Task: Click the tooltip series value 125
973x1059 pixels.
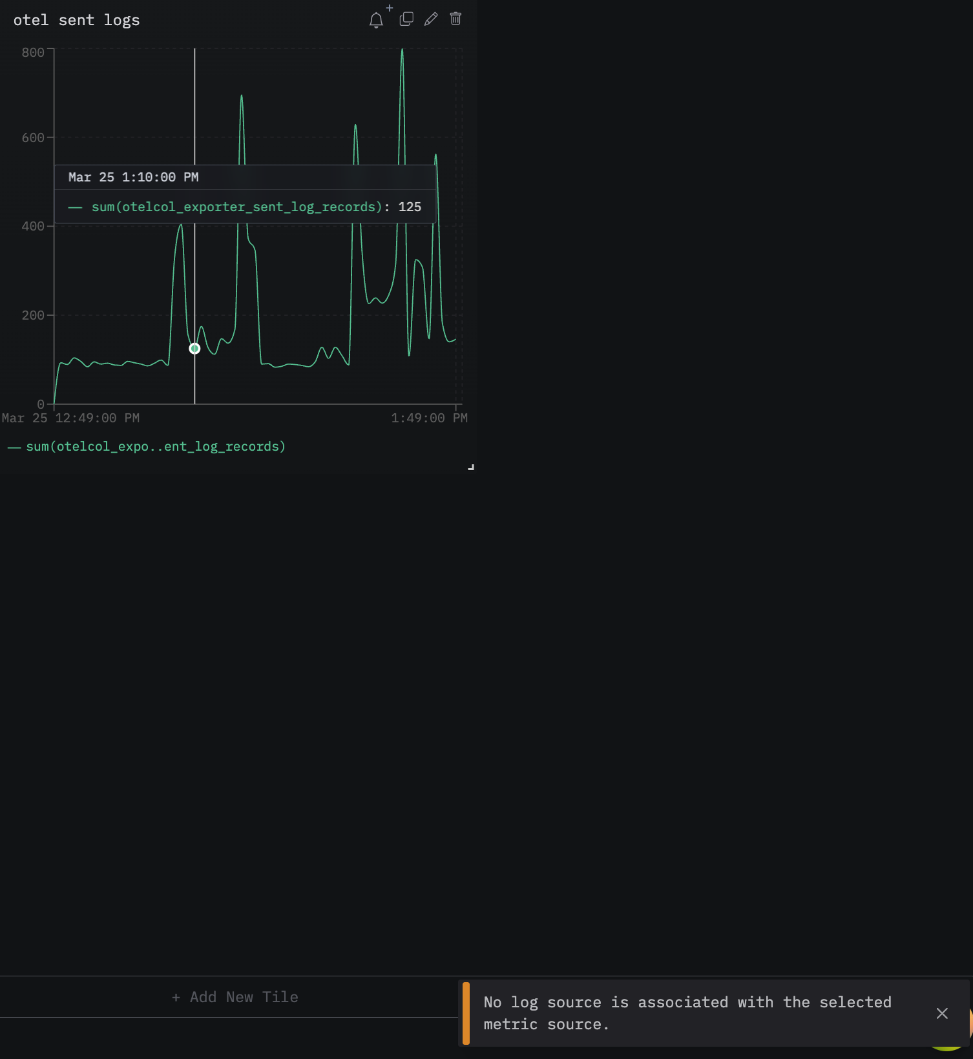Action: [x=410, y=207]
